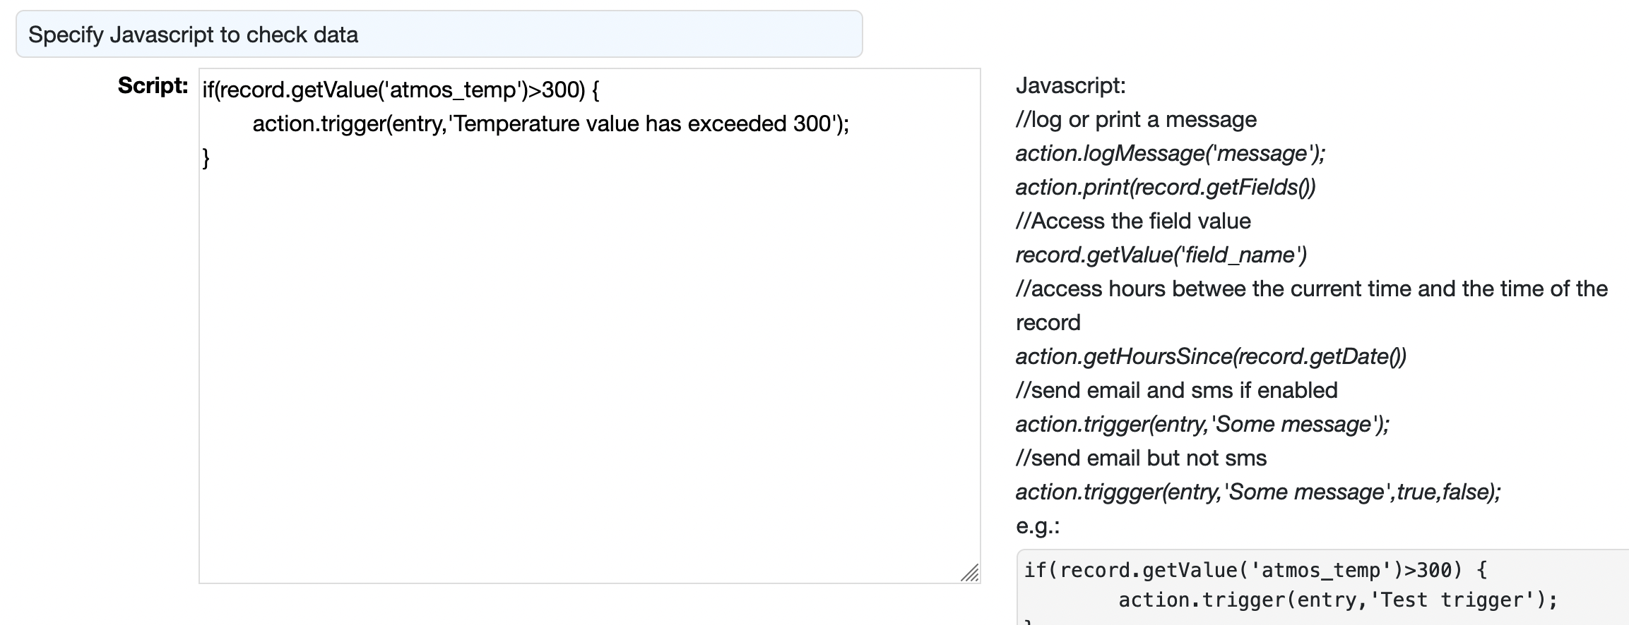Click the 'Test trigger' line in the sample code block
Viewport: 1629px width, 625px height.
click(1337, 600)
